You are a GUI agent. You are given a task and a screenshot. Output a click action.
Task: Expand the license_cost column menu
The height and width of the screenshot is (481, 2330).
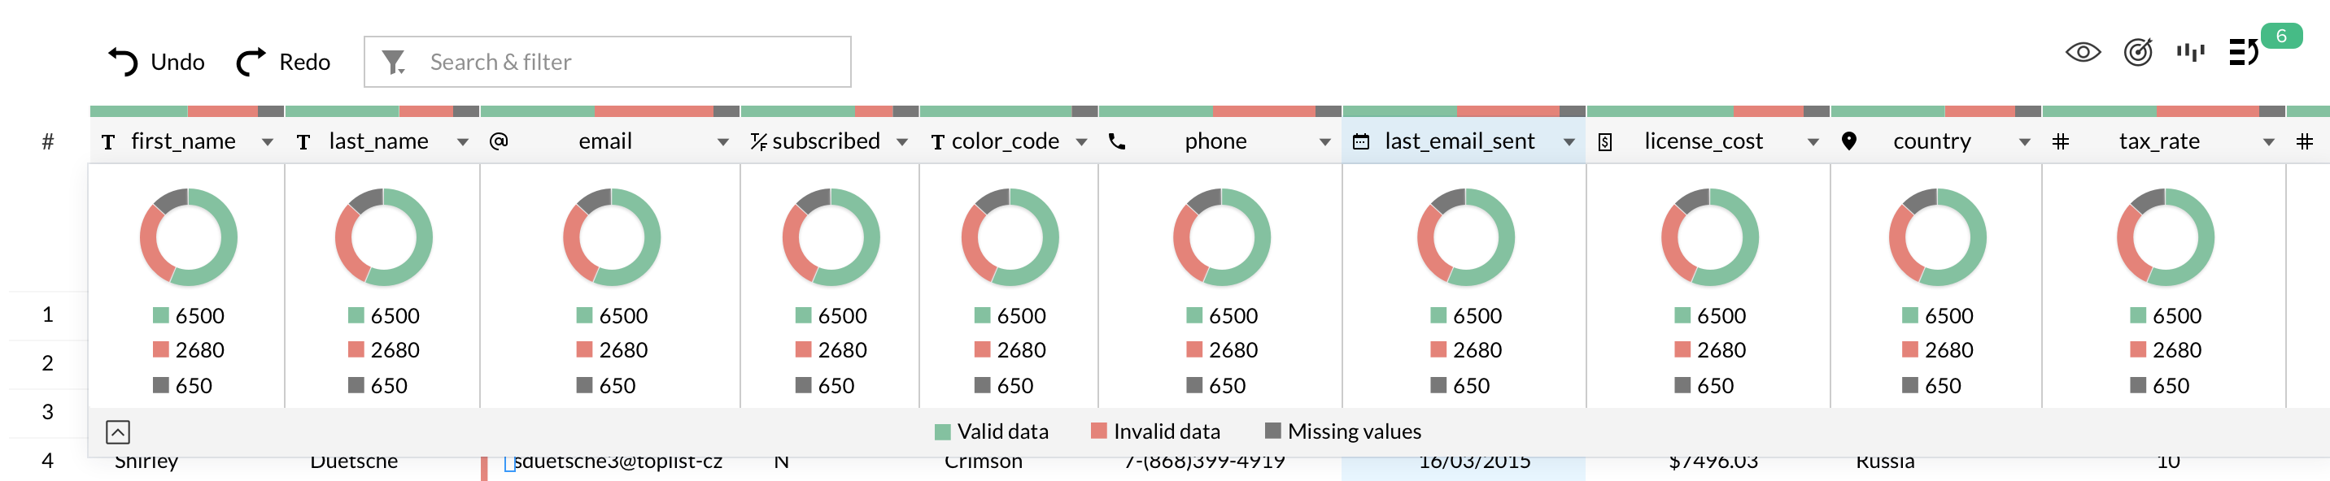[1813, 142]
